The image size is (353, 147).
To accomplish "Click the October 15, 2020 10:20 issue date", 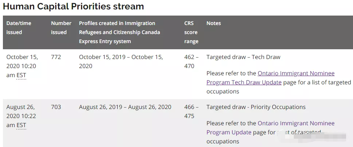I will tap(22, 62).
